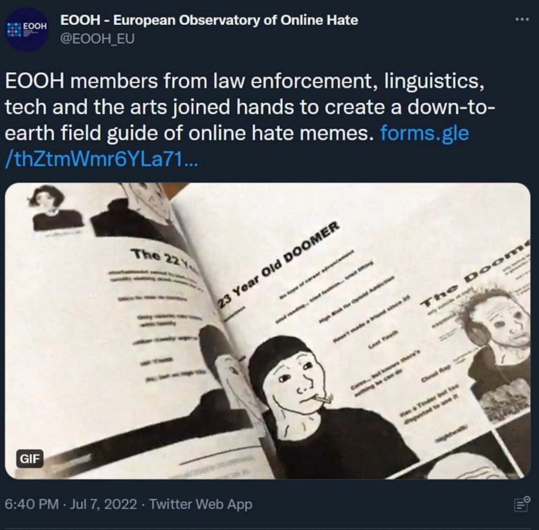Click the GIF badge on the media
Screen dimensions: 539x530
29,459
